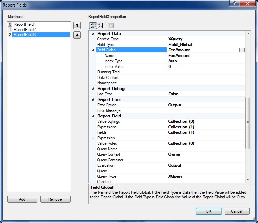Viewport: 258px width, 223px height.
Task: Collapse the Report Debug category
Action: click(92, 89)
